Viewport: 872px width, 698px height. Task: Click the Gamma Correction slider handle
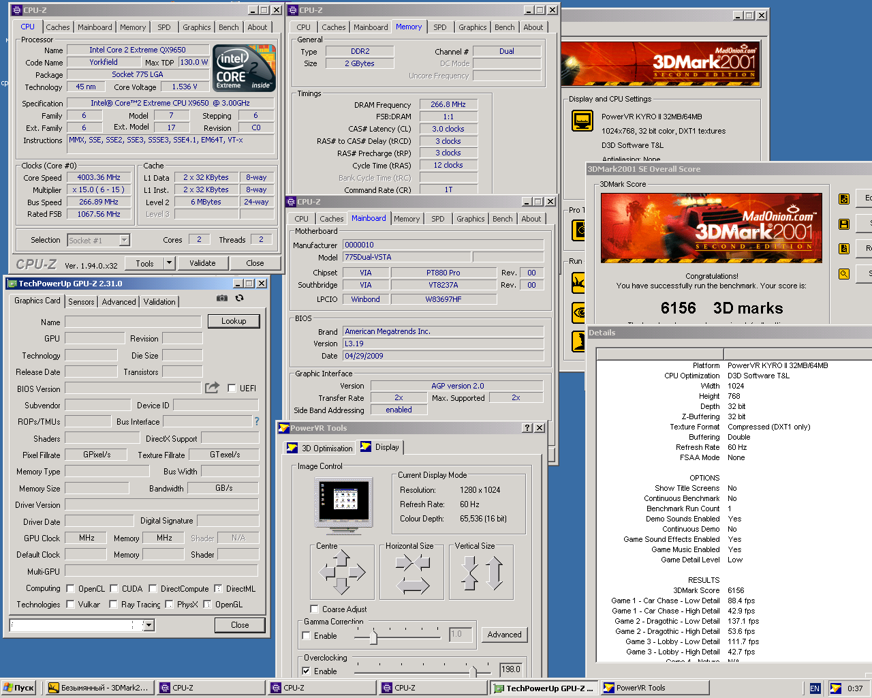click(373, 637)
